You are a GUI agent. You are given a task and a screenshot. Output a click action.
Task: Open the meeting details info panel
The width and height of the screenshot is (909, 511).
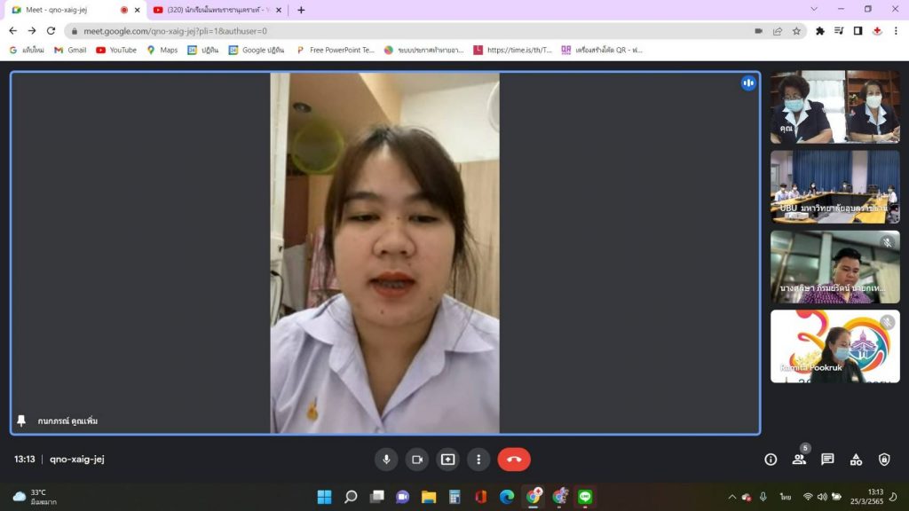(771, 460)
